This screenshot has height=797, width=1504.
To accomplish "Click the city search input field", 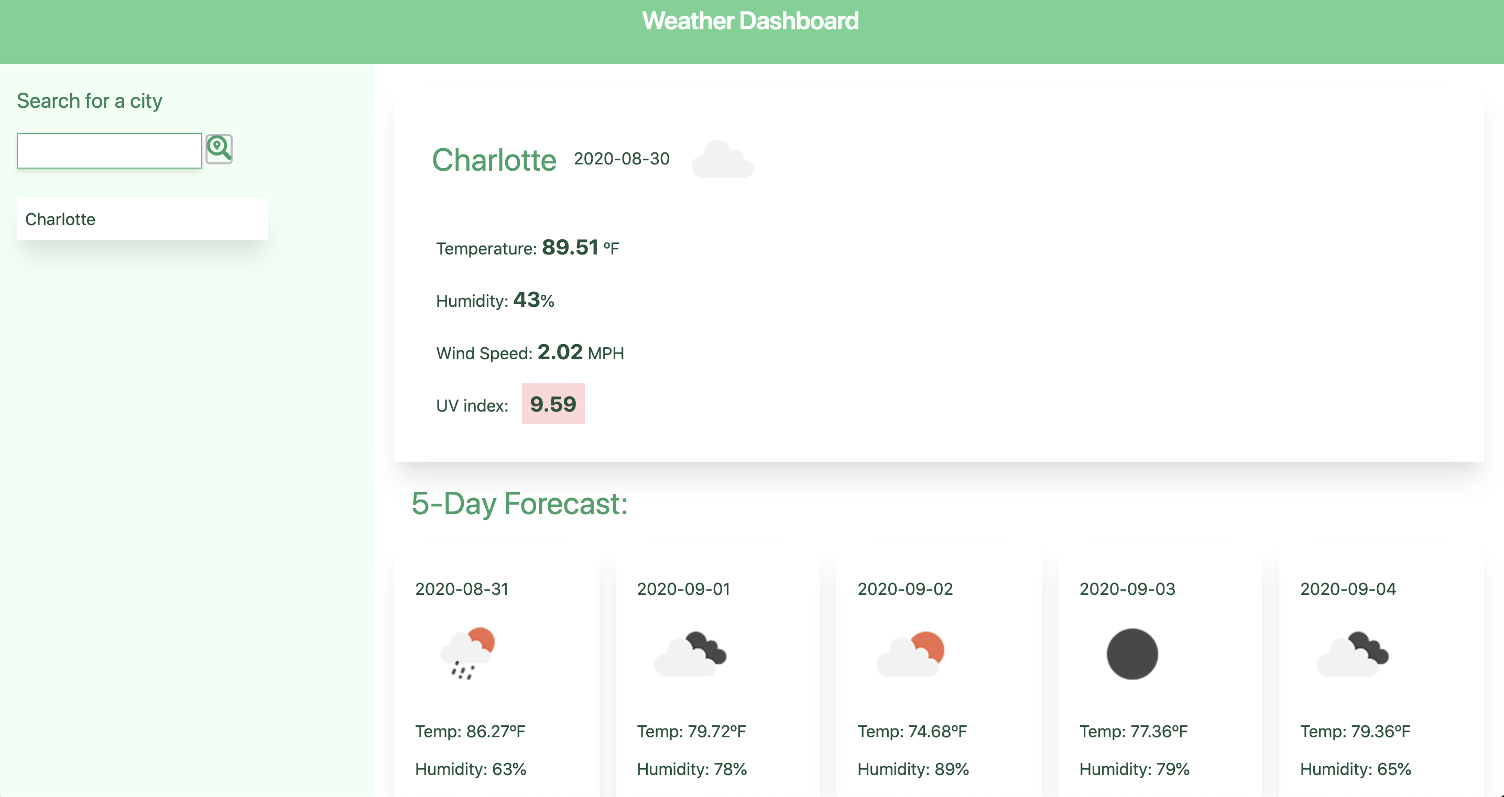I will (108, 149).
